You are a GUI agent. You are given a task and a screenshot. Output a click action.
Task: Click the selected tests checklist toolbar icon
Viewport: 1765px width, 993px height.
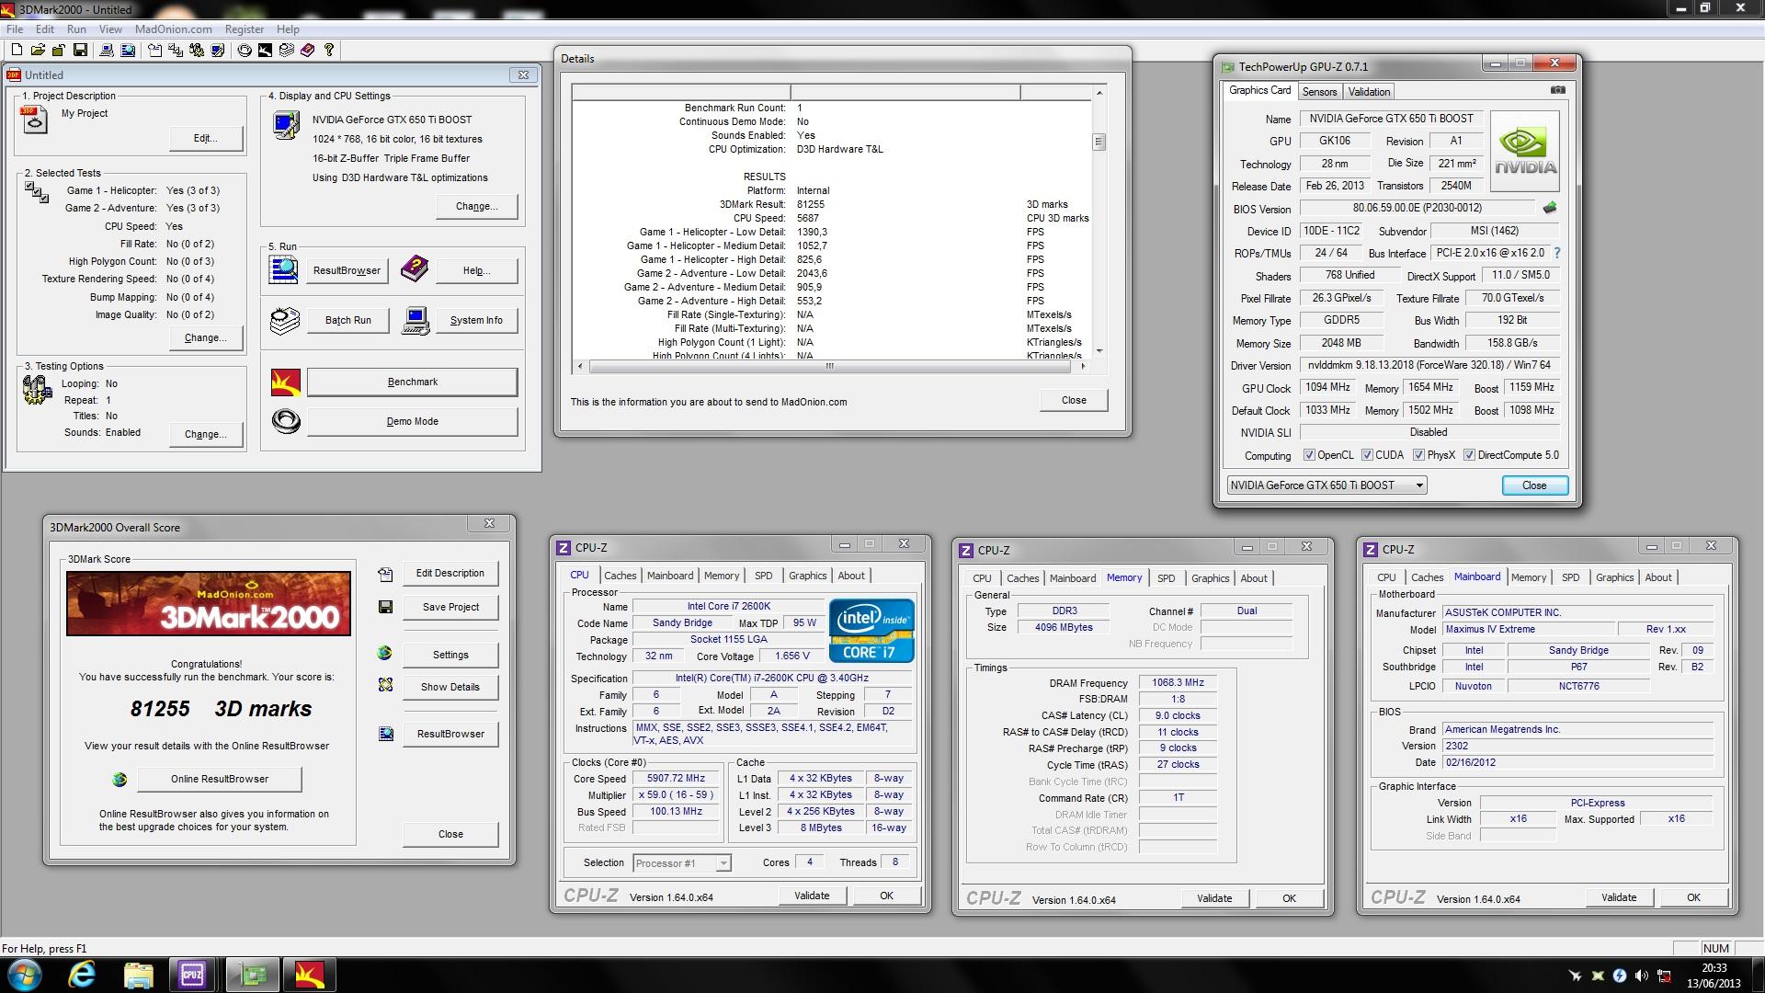pyautogui.click(x=176, y=50)
